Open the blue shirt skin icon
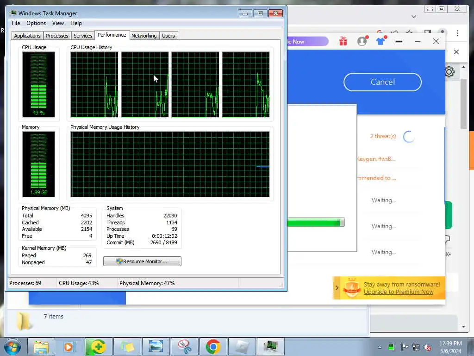Image resolution: width=474 pixels, height=356 pixels. [381, 41]
